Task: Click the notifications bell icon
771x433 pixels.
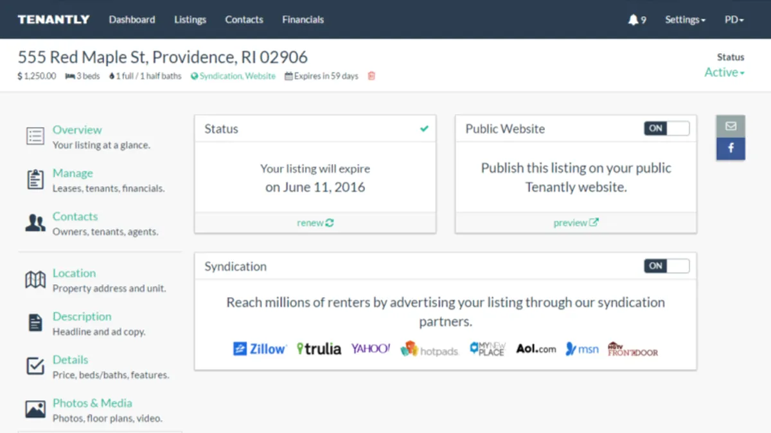Action: tap(634, 20)
